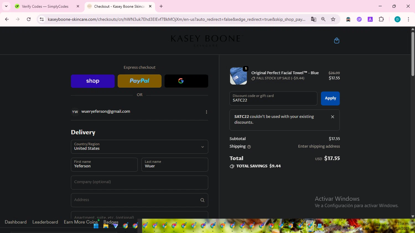Click the volume icon in system tray
The height and width of the screenshot is (233, 415).
pyautogui.click(x=385, y=226)
